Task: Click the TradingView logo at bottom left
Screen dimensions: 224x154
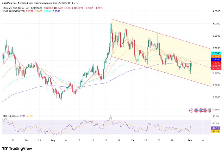Action: [x=17, y=148]
